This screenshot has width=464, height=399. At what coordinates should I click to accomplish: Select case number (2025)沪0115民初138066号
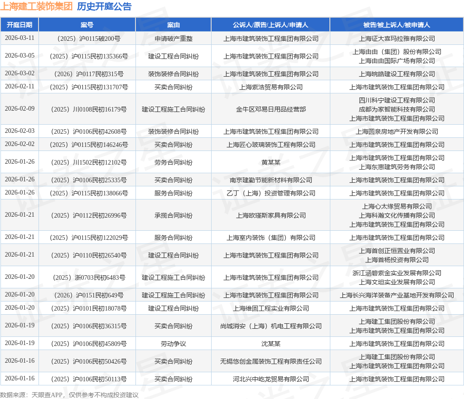point(89,193)
